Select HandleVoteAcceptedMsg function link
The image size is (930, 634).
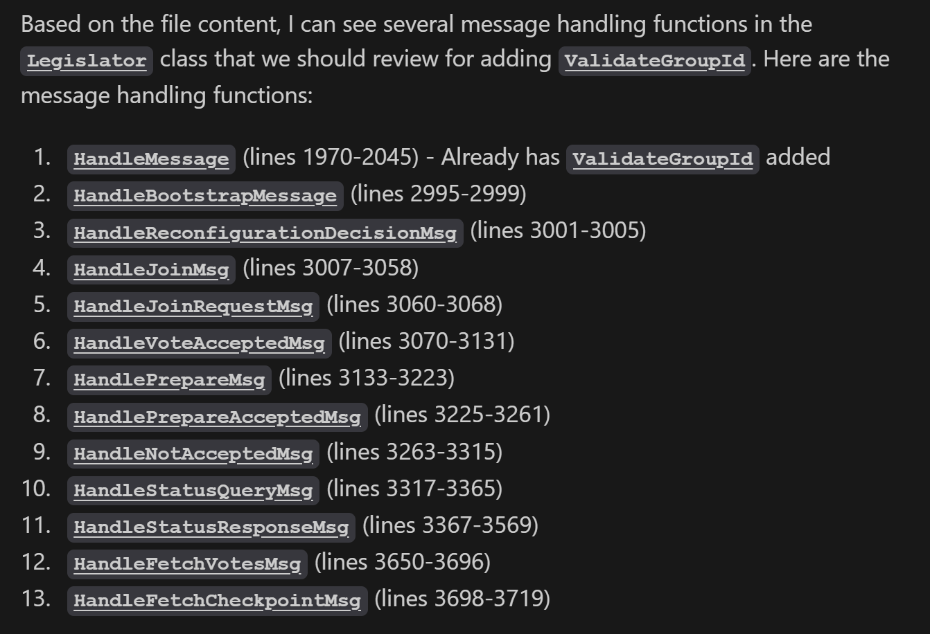pos(199,343)
